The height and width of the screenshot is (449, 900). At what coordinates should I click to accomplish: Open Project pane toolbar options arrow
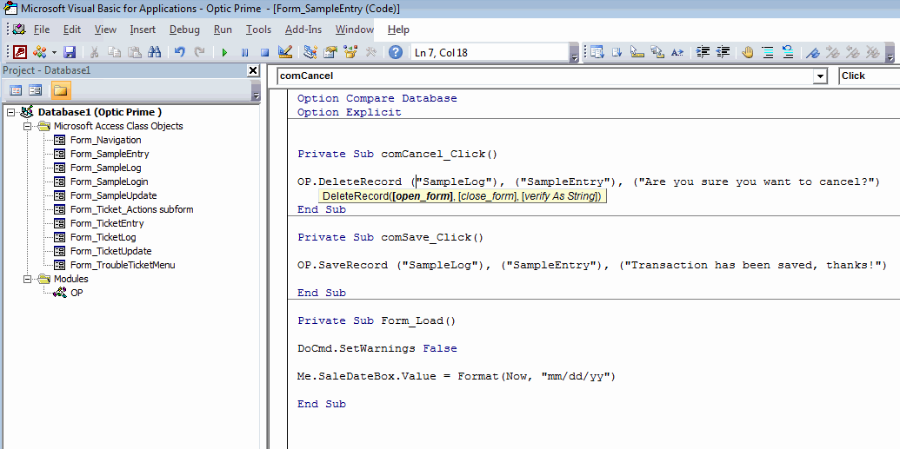pos(256,91)
